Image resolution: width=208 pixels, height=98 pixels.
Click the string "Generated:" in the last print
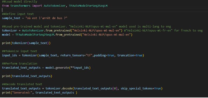pos(22,92)
